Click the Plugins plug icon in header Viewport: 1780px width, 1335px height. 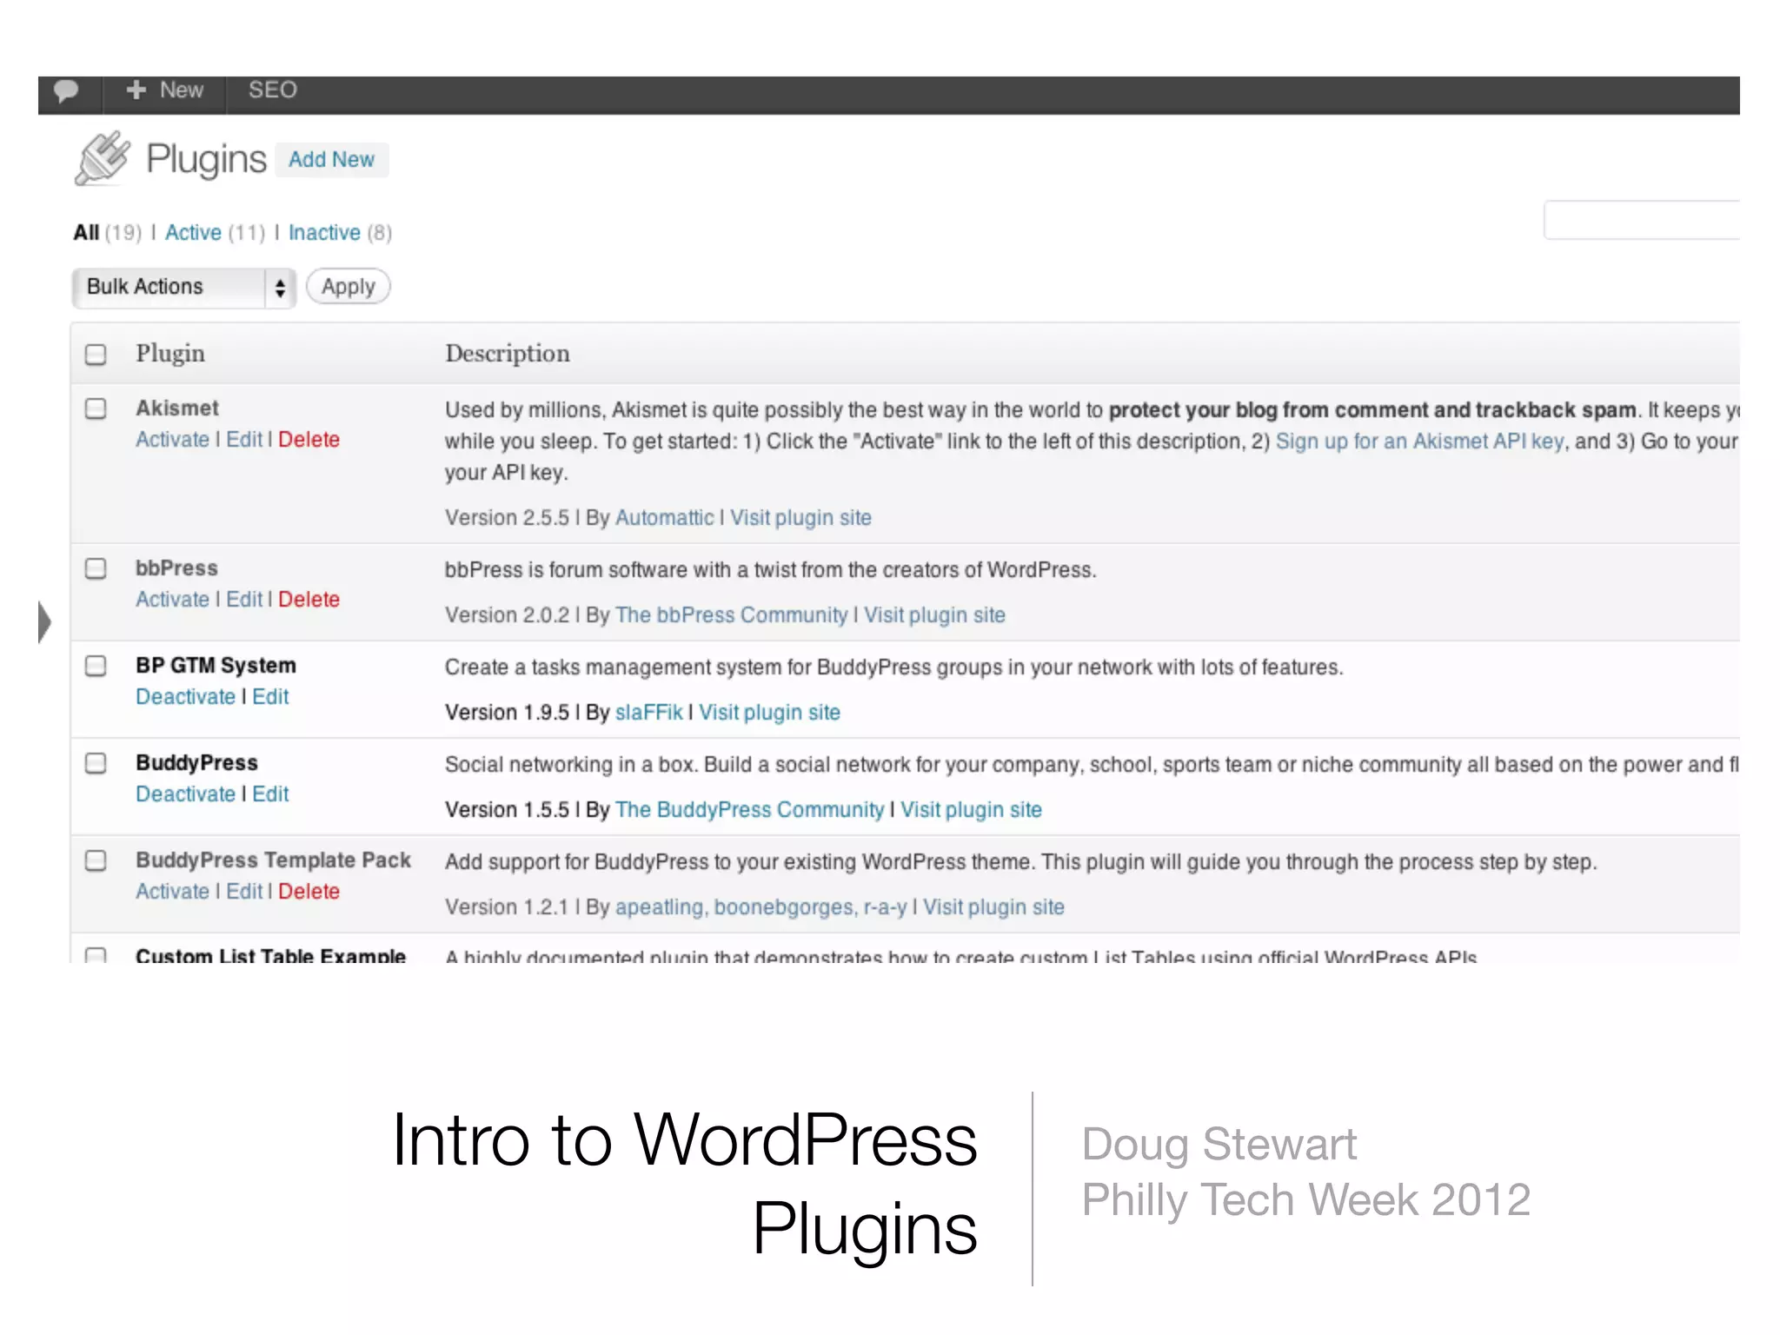click(x=103, y=158)
